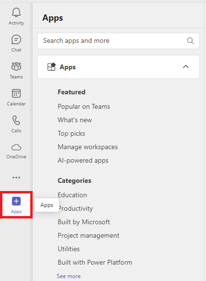Click the Featured heading
The image size is (206, 281).
click(72, 92)
